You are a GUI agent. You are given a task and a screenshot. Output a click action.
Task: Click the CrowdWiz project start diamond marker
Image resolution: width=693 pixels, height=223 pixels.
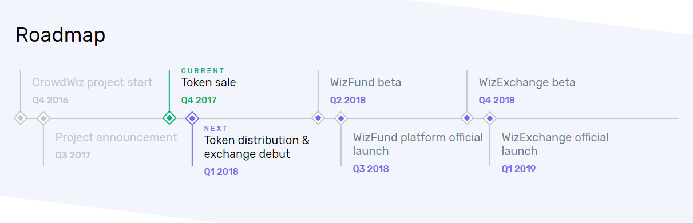21,118
